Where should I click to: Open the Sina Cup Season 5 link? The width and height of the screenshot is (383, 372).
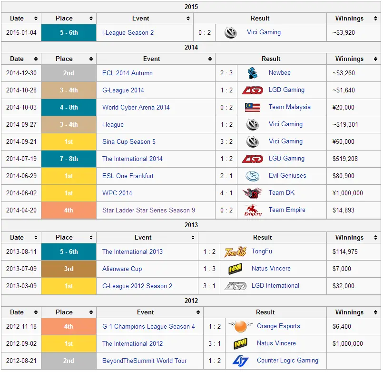129,141
